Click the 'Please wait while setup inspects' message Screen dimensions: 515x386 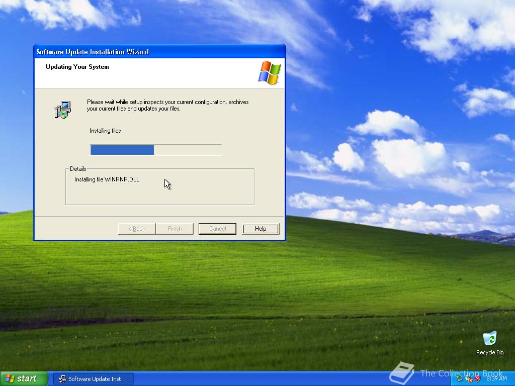(168, 106)
